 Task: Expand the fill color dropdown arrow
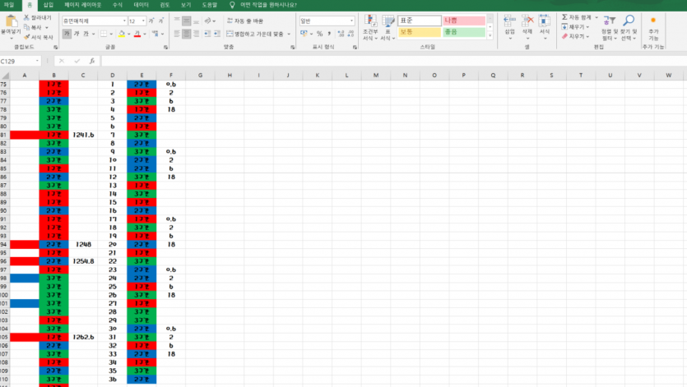click(129, 34)
